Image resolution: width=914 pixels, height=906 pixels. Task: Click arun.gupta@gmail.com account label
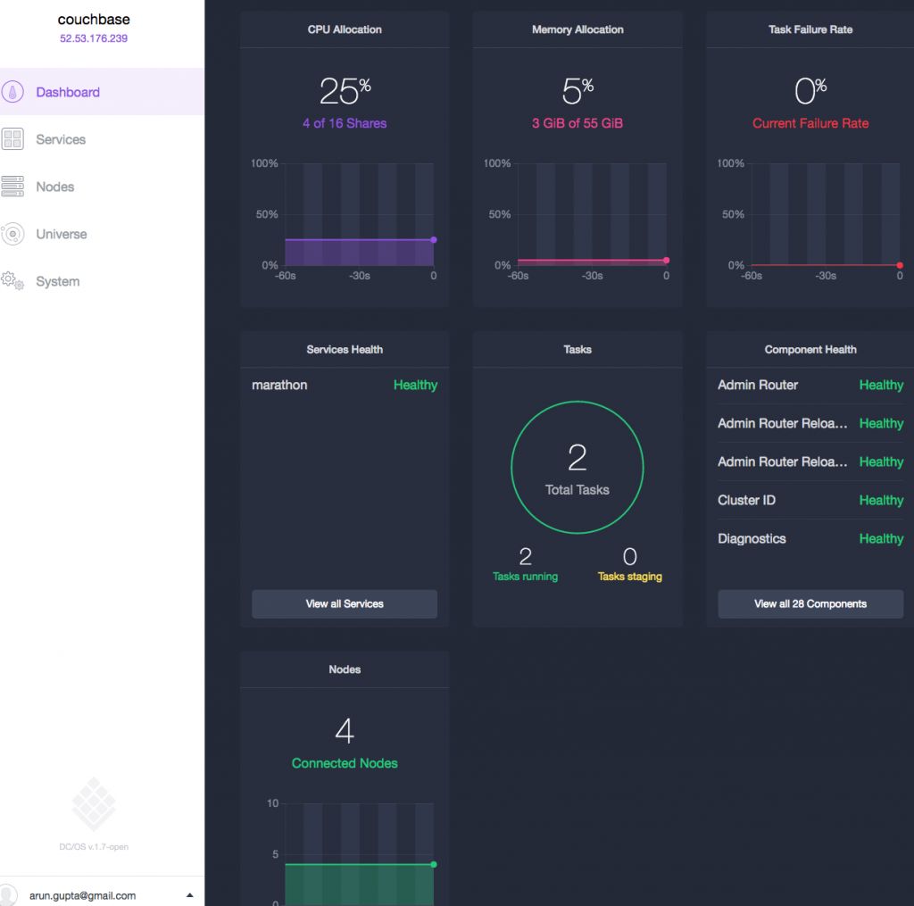pyautogui.click(x=82, y=895)
